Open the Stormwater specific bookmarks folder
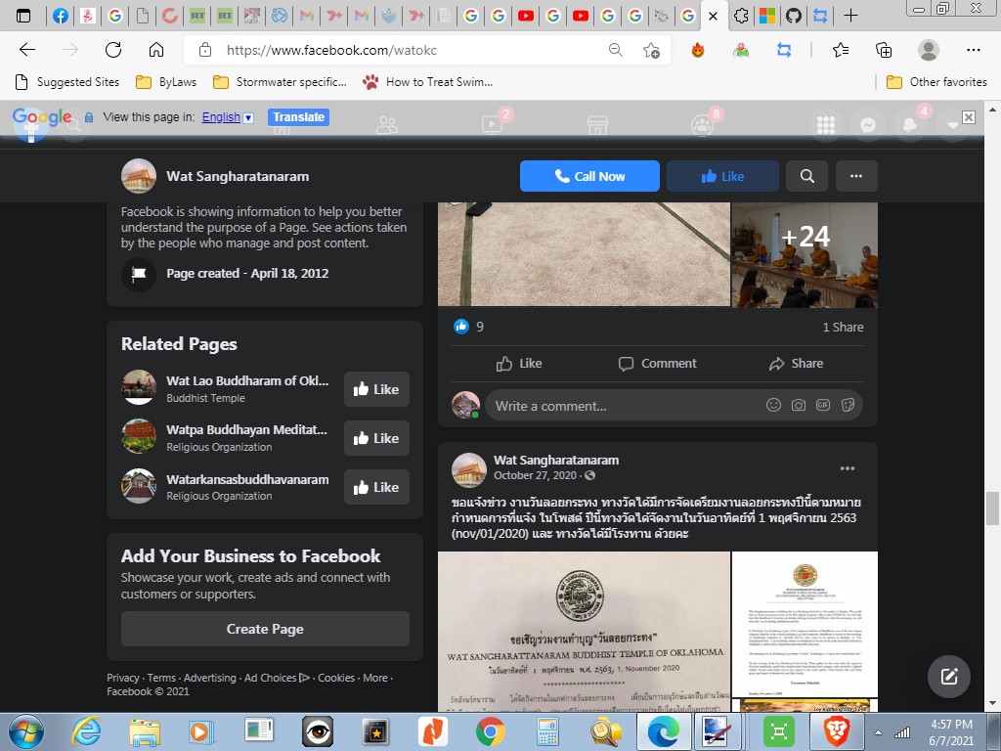The image size is (1001, 751). click(280, 82)
